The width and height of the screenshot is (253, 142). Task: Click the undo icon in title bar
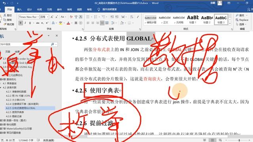tap(4, 3)
